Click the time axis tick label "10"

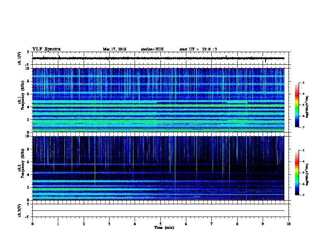coord(288,224)
